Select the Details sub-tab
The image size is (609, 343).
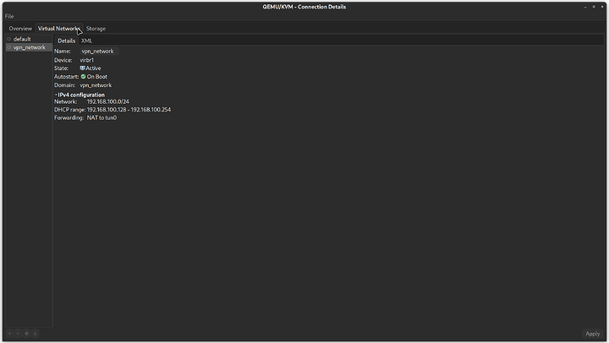[67, 41]
